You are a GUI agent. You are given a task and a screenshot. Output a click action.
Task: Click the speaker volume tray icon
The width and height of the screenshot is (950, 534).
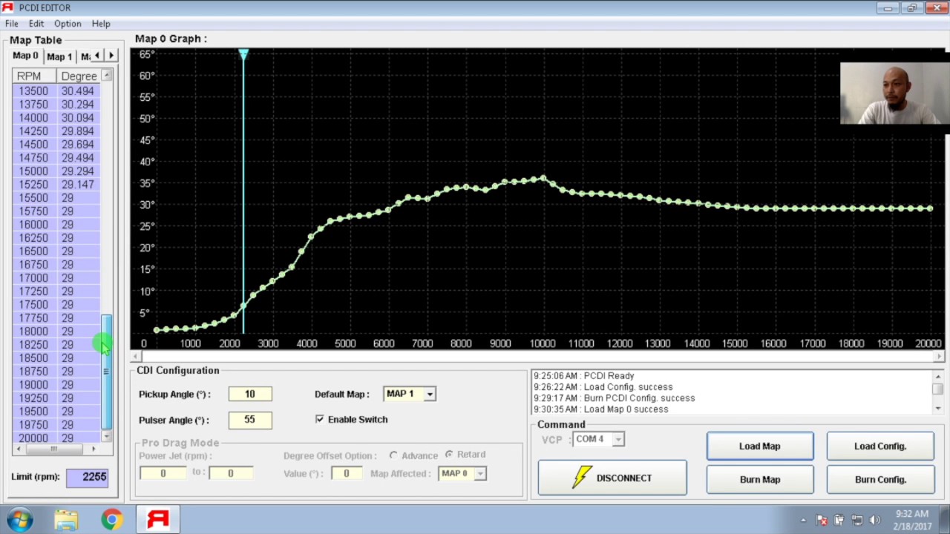point(874,521)
